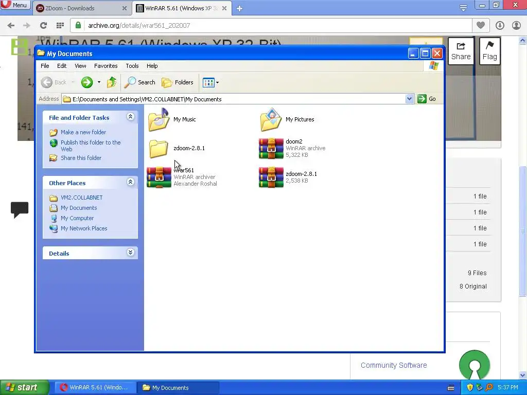The width and height of the screenshot is (527, 395).
Task: Click the My Network Places icon
Action: 54,228
